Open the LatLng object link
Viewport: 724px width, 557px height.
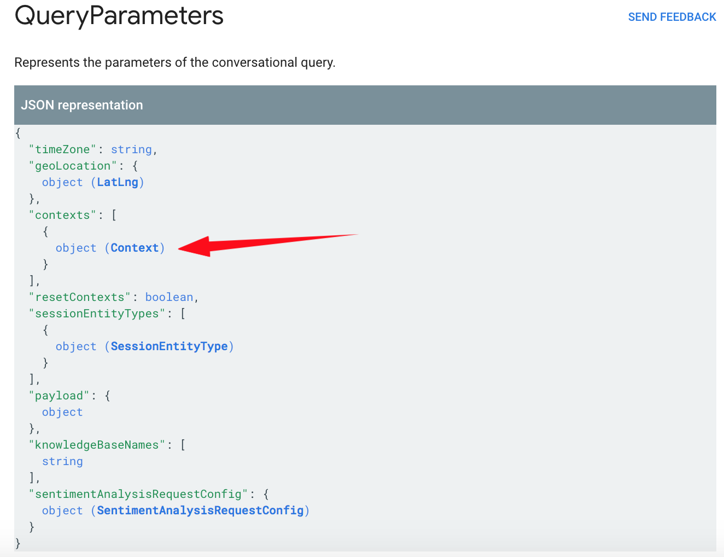[118, 182]
